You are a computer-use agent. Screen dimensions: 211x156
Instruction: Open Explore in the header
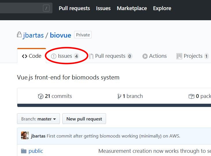(162, 8)
